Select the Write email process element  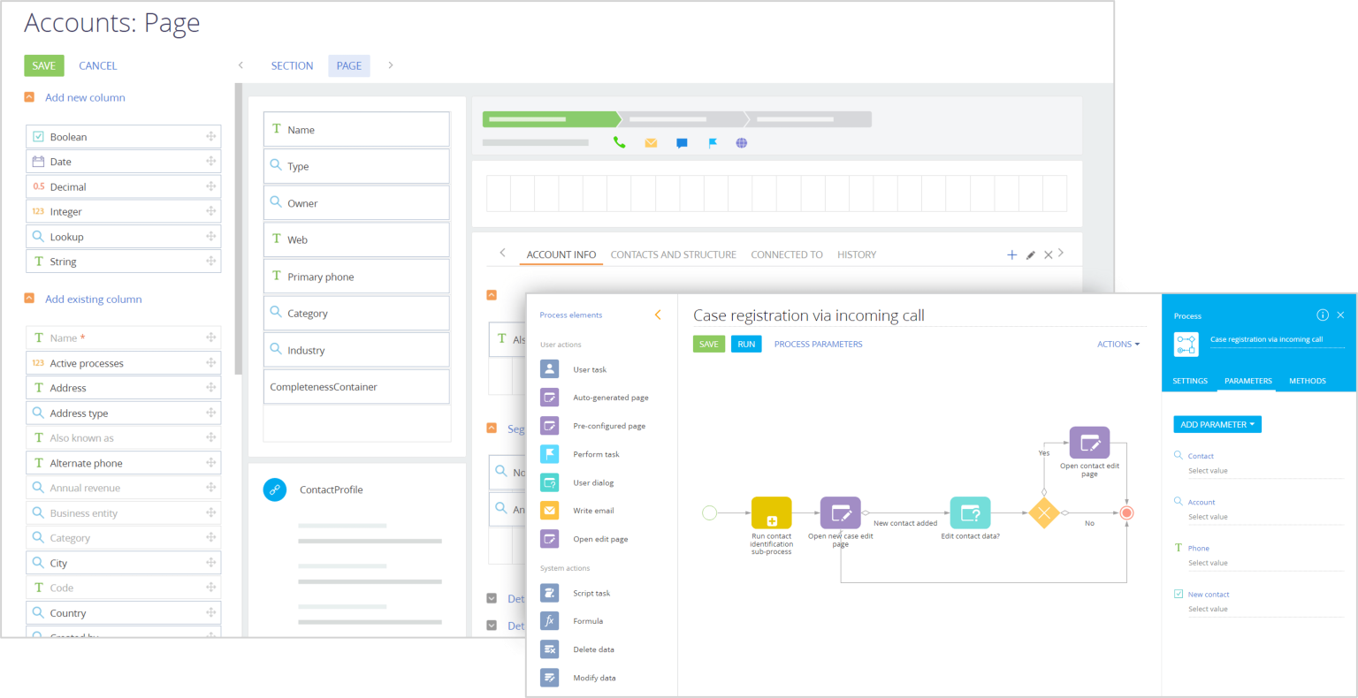point(592,511)
